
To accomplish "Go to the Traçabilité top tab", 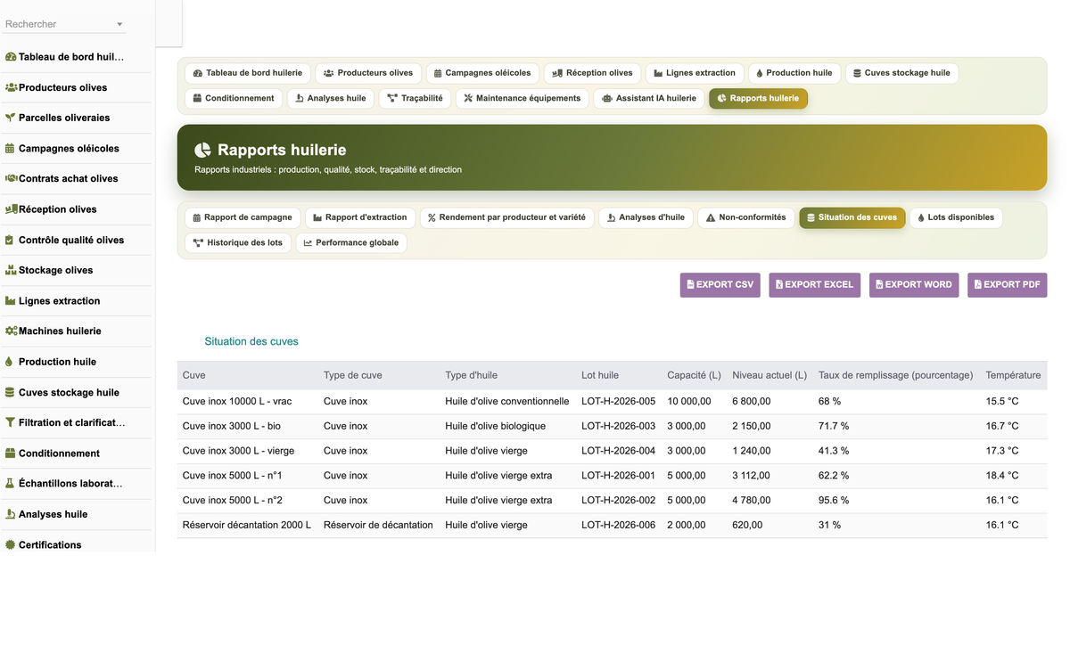I will 415,98.
